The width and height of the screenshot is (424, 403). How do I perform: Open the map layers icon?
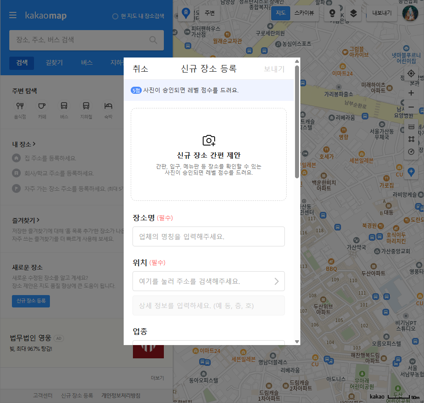pos(353,13)
